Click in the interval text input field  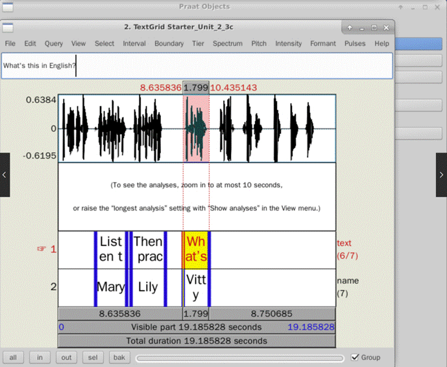(197, 66)
